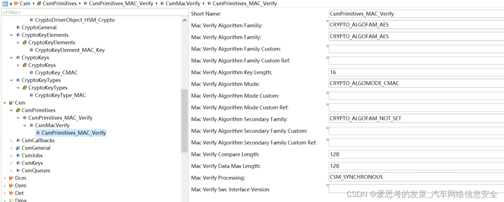Select CryptoKeyElement_MAC_Key in tree
Viewport: 504px width, 202px height.
[70, 50]
